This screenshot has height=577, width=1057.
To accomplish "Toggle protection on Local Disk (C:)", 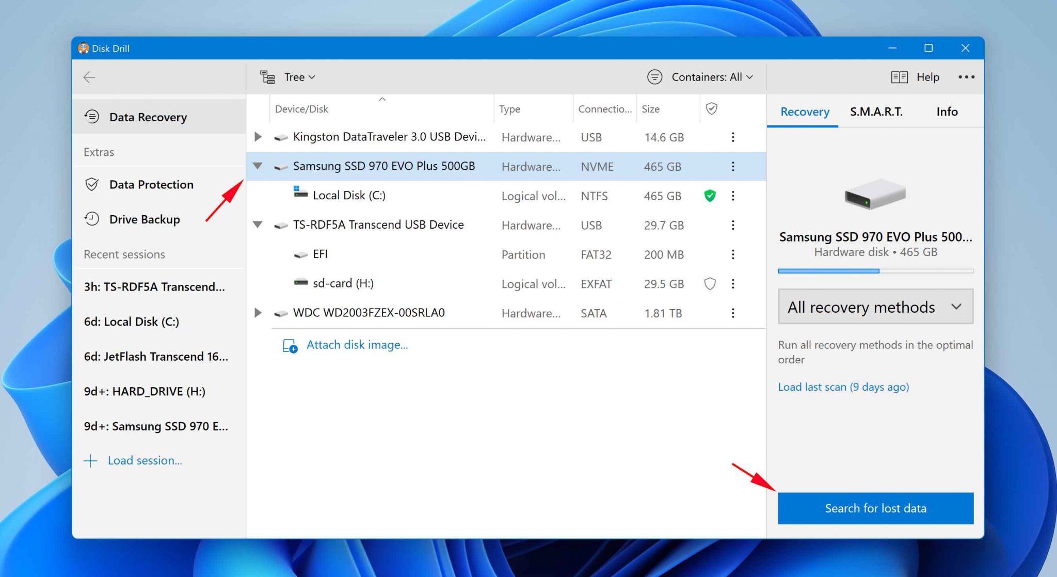I will point(710,196).
